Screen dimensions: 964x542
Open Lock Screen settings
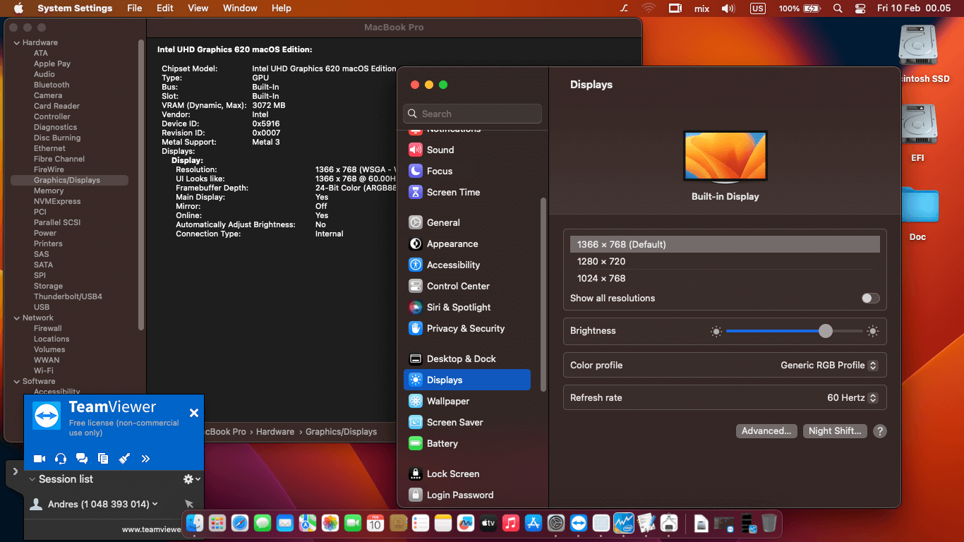466,474
